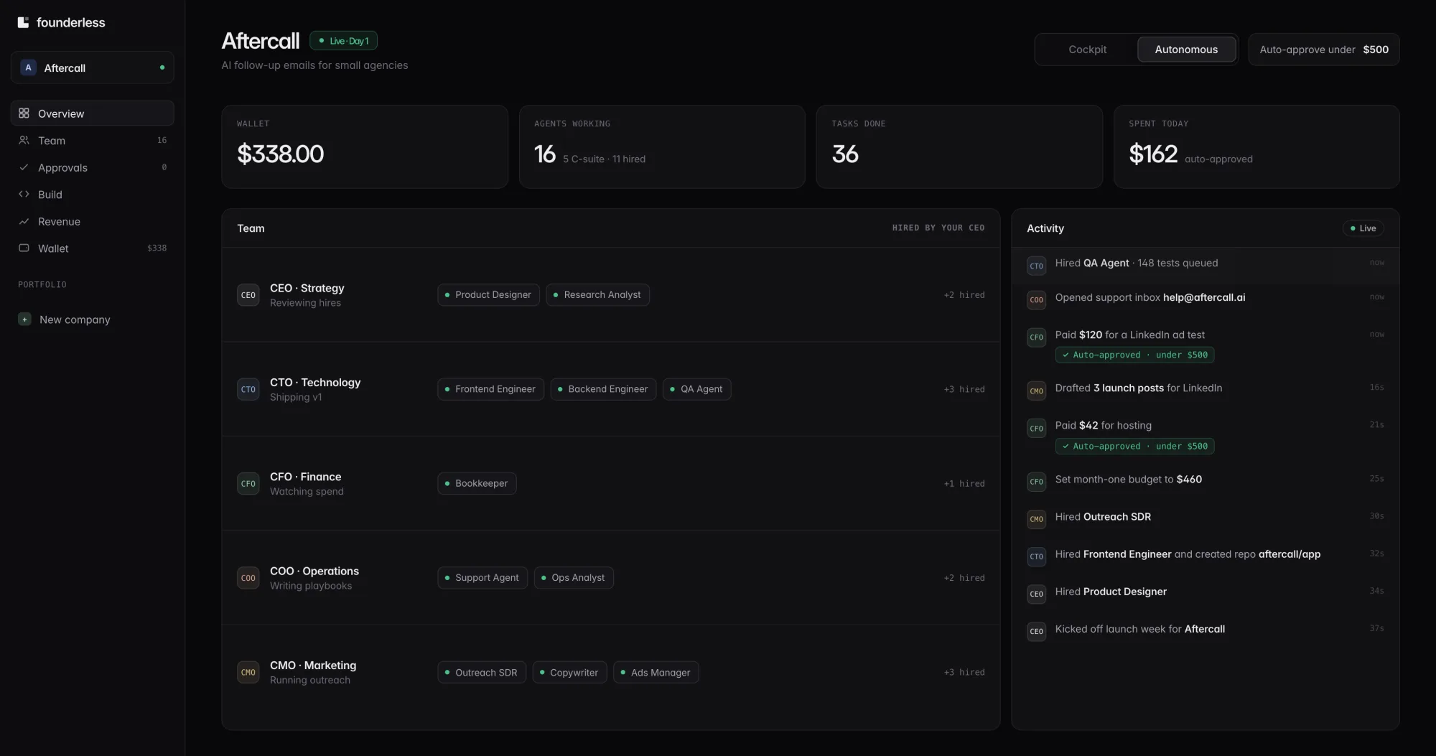The image size is (1436, 756).
Task: Click the CFO badge in Team list
Action: click(x=248, y=484)
